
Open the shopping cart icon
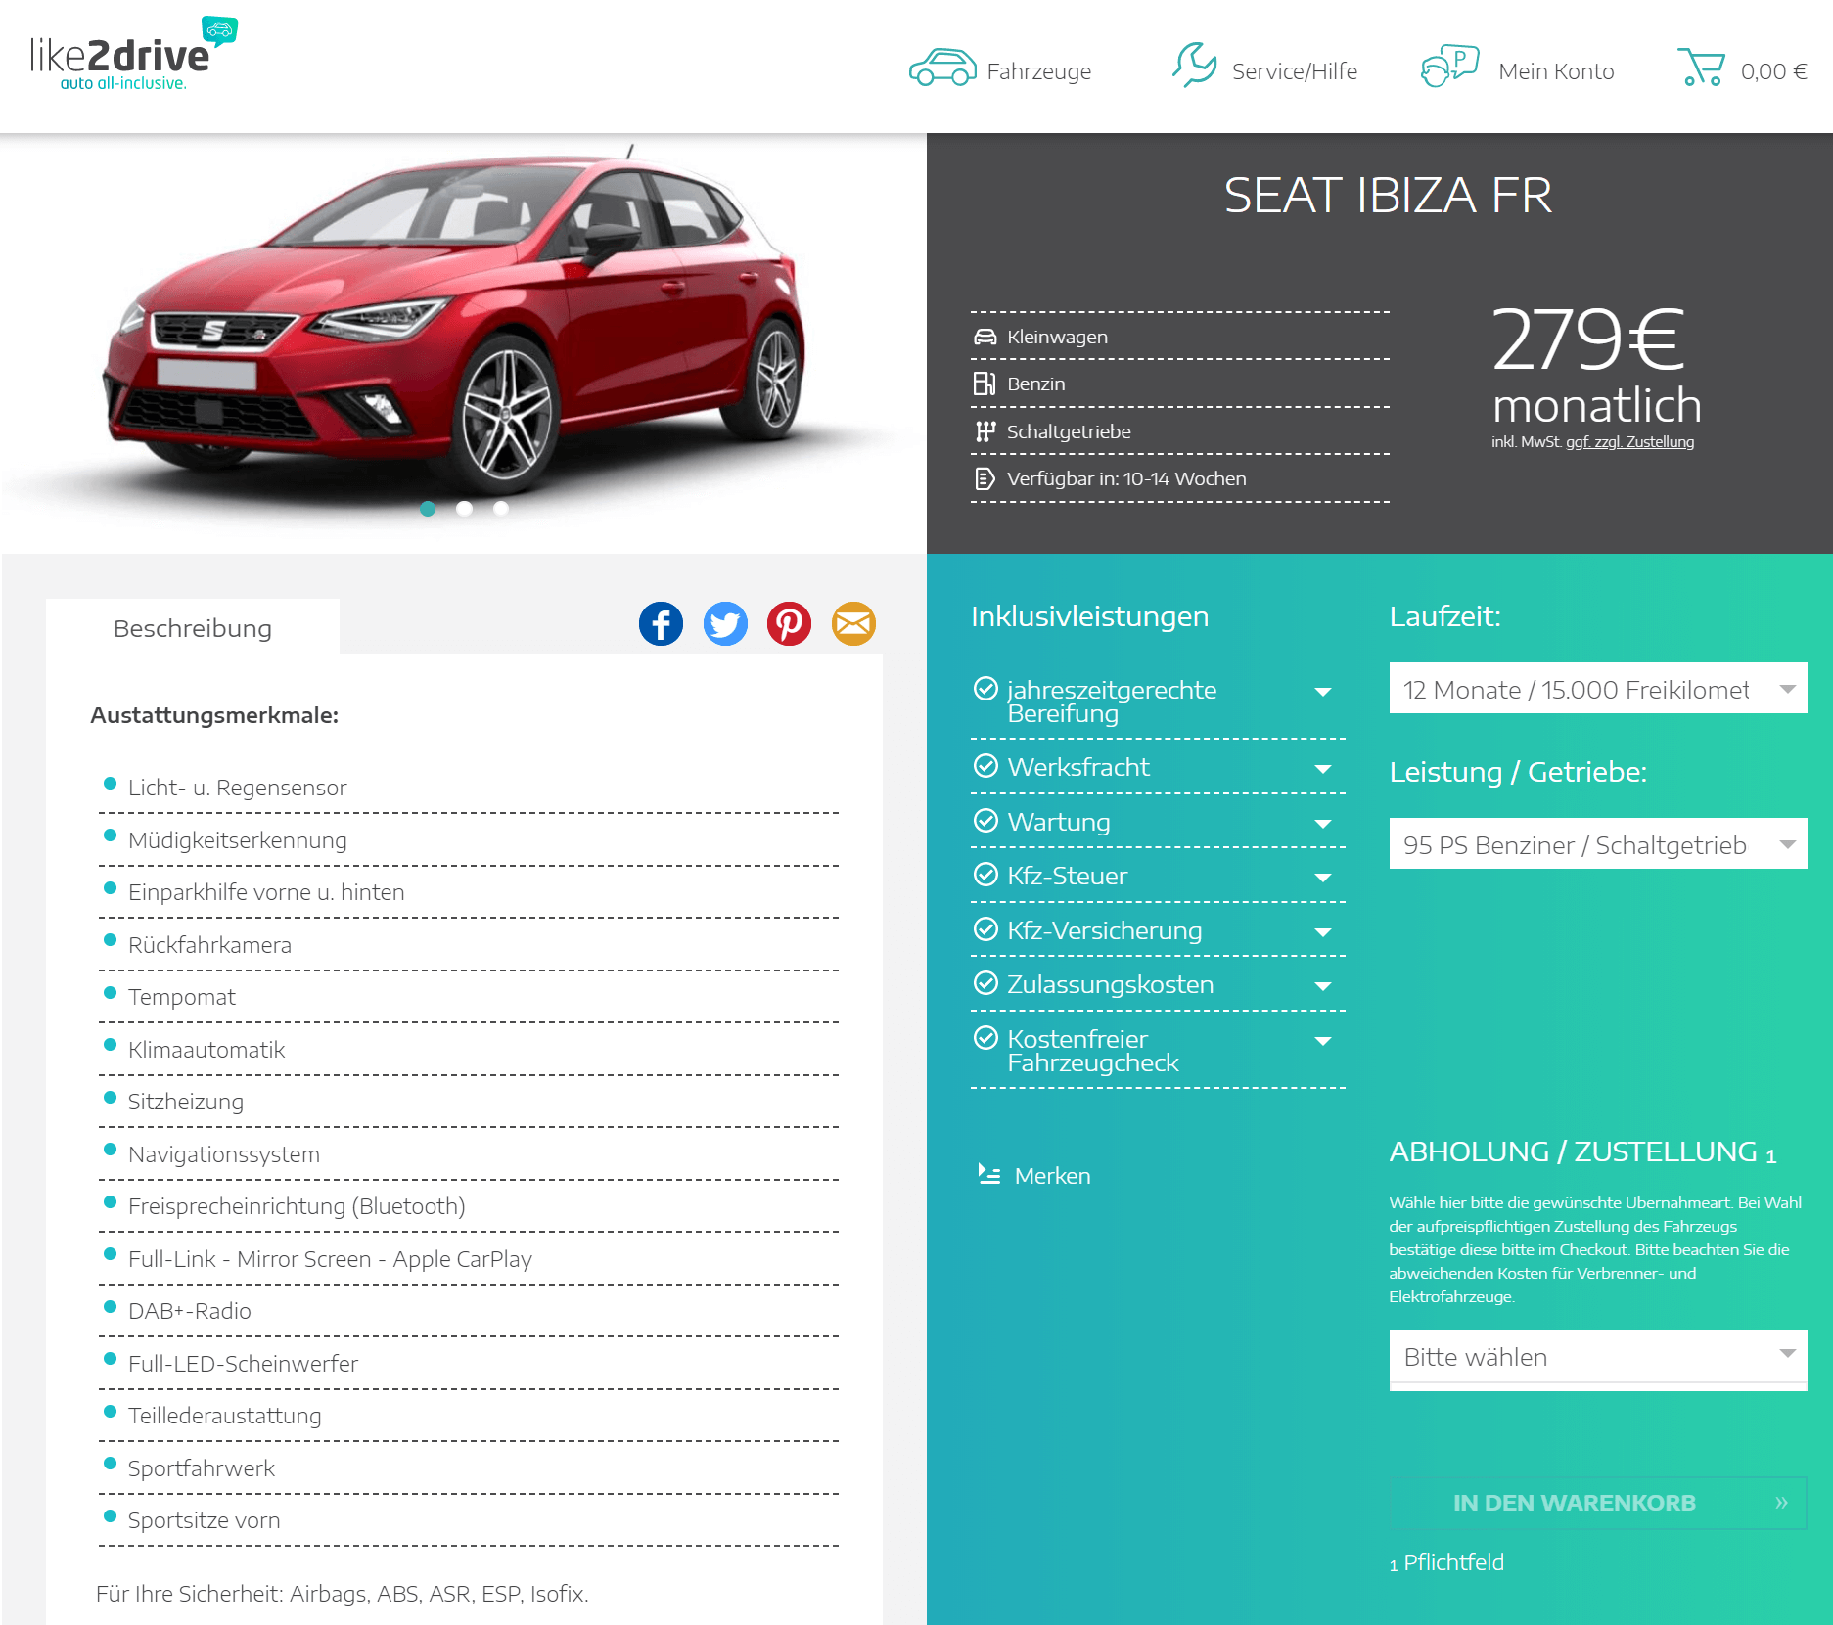1701,67
